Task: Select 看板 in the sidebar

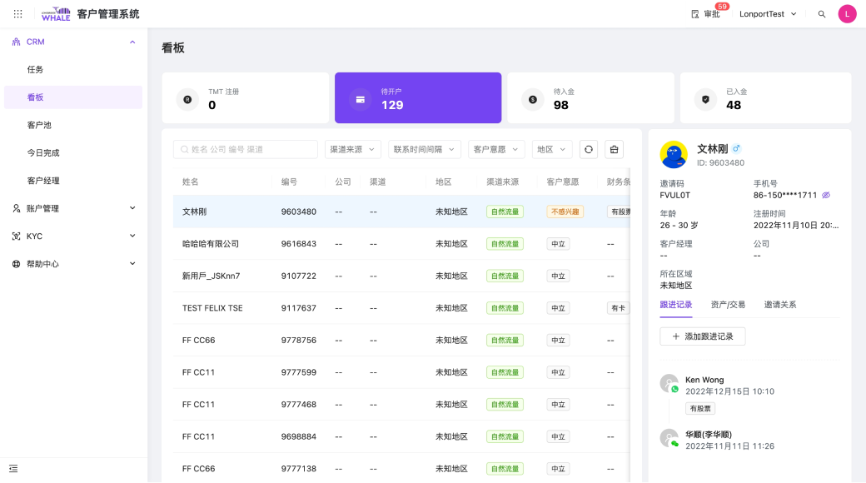Action: [x=73, y=97]
